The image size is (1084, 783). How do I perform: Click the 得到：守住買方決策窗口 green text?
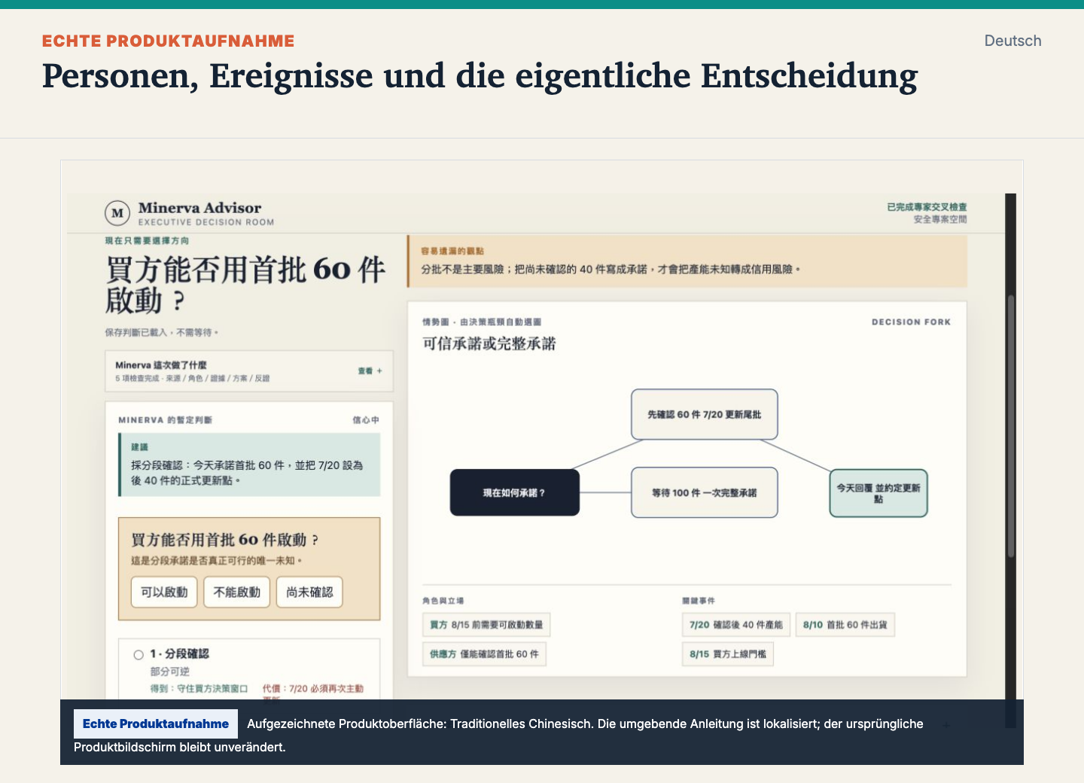(x=199, y=689)
